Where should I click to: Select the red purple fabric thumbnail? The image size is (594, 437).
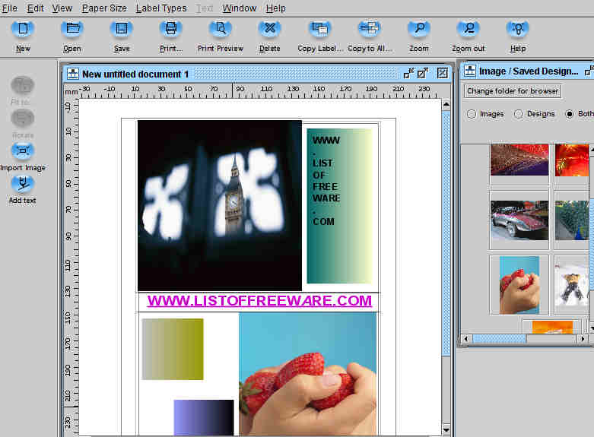click(519, 160)
